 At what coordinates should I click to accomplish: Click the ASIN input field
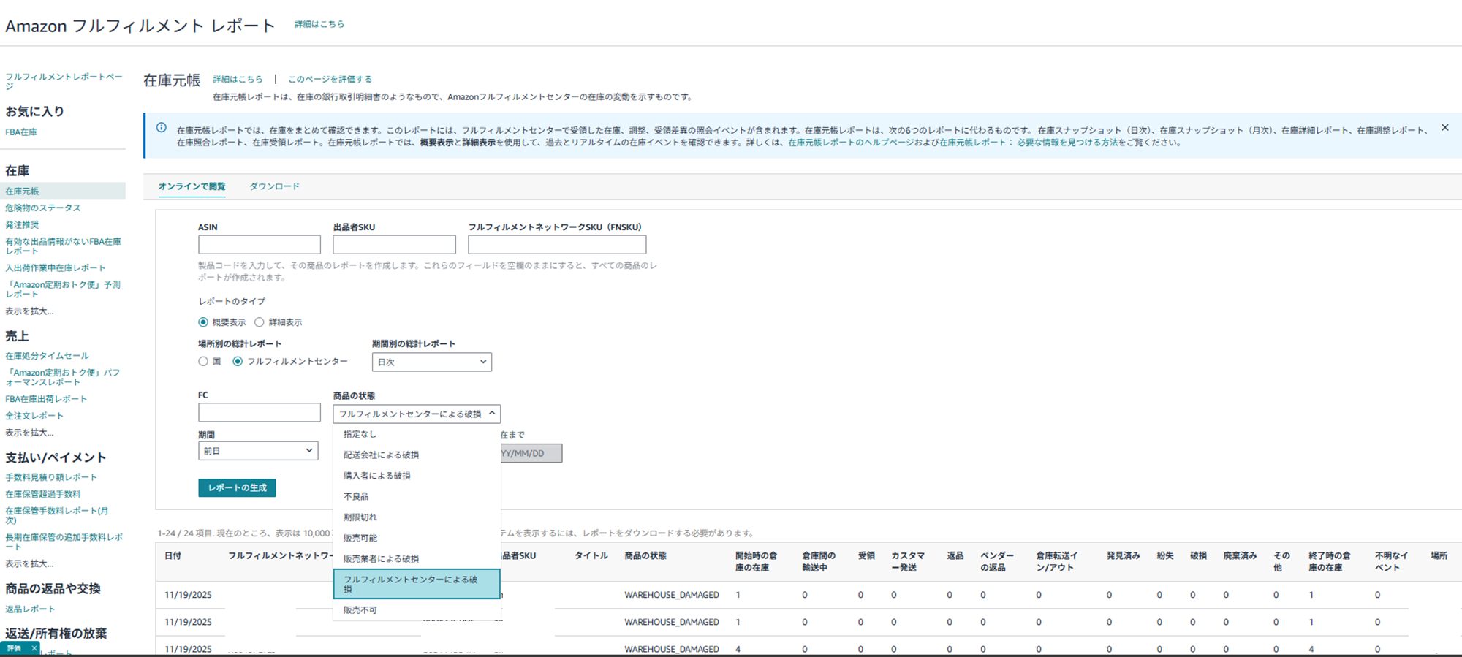[x=259, y=245]
